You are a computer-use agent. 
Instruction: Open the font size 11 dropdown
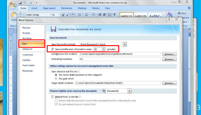(59, 15)
